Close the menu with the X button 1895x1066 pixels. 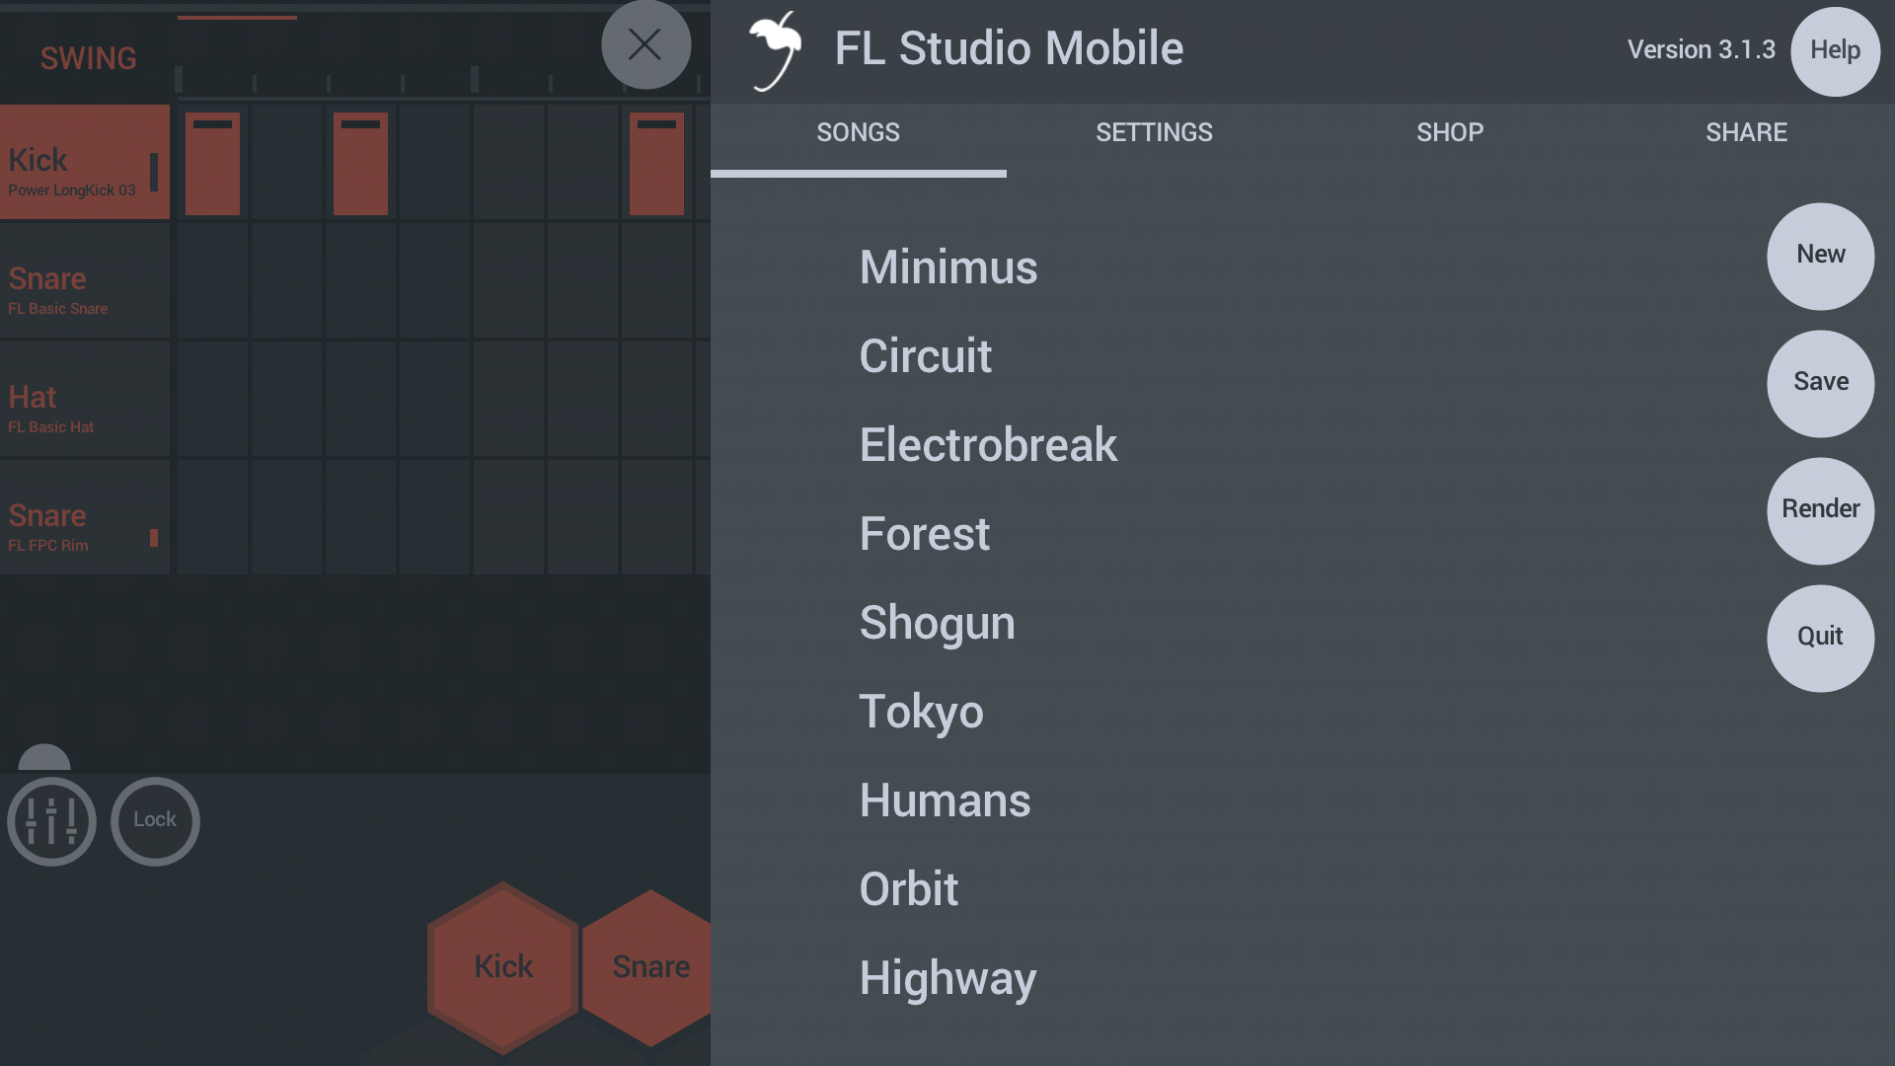pos(645,44)
